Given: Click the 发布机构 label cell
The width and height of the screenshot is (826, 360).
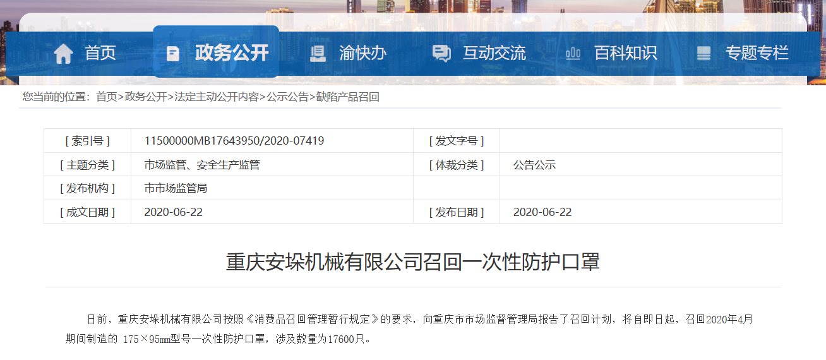Looking at the screenshot, I should click(87, 188).
